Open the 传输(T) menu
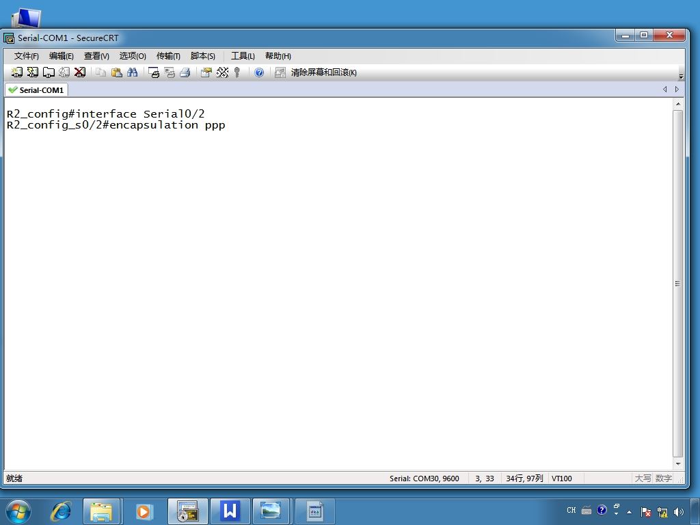Image resolution: width=700 pixels, height=525 pixels. point(168,56)
